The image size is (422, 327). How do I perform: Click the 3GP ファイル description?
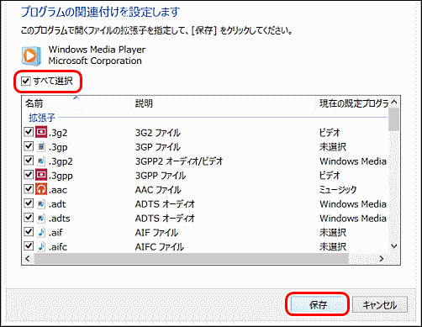point(158,147)
